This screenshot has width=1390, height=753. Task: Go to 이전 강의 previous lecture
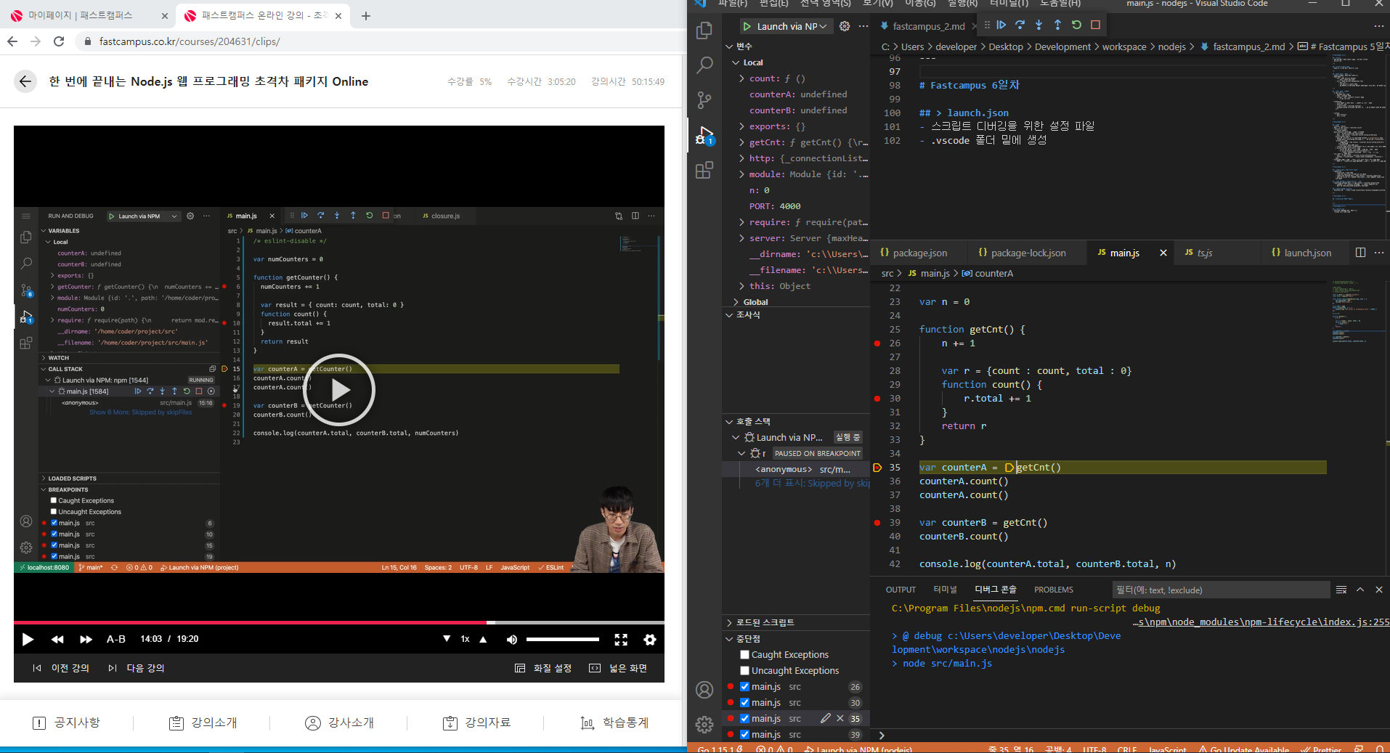click(x=61, y=668)
